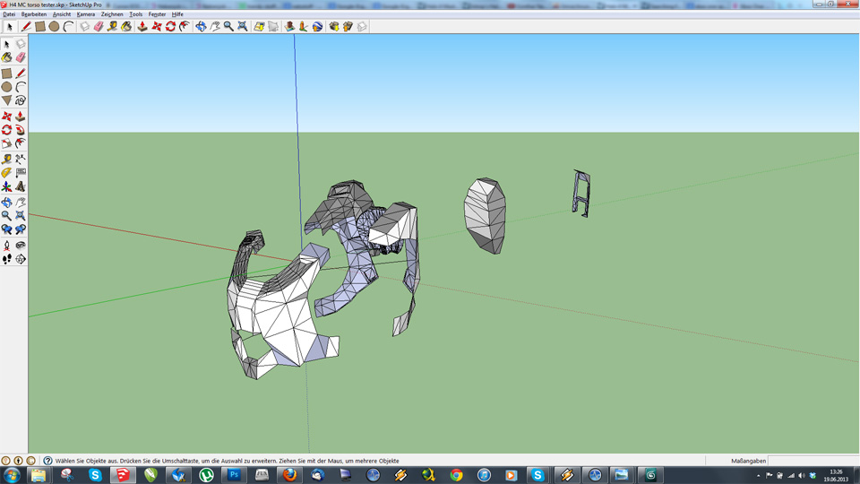Image resolution: width=860 pixels, height=484 pixels.
Task: Expand hidden system tray icons arrow
Action: [759, 475]
